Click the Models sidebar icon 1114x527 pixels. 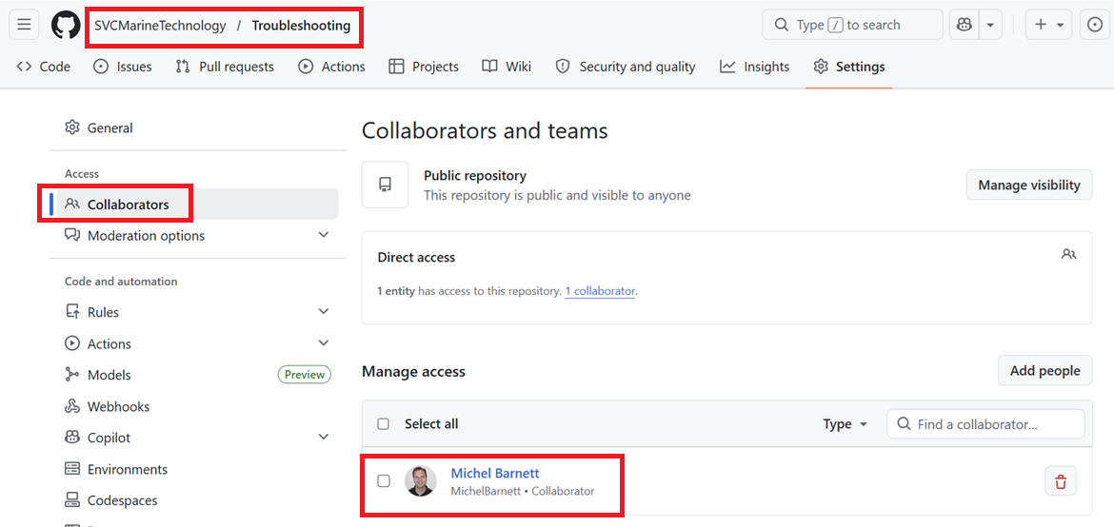71,375
